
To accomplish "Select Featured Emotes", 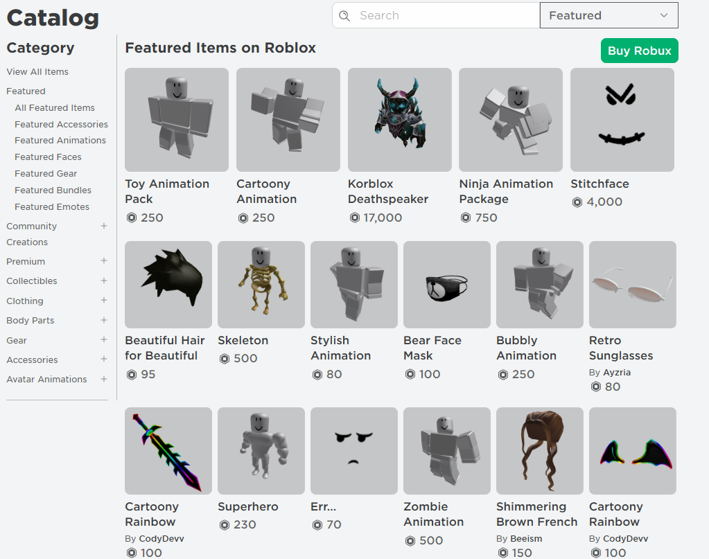I will pos(52,206).
